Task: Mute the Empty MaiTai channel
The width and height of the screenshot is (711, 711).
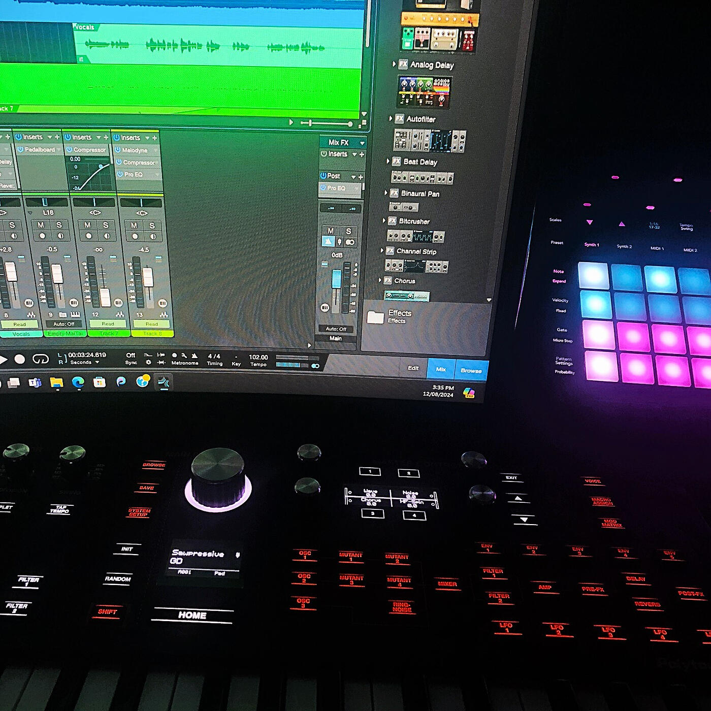Action: 41,225
